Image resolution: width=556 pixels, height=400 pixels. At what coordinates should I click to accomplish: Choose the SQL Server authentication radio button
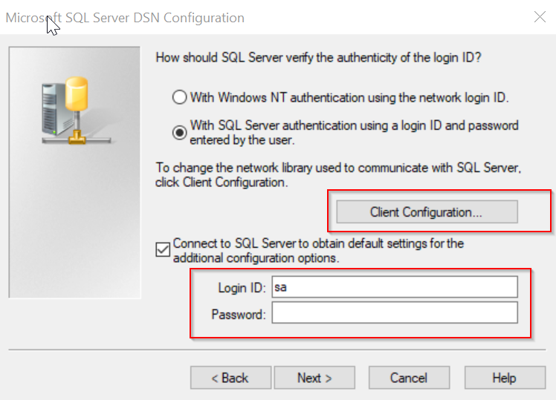pos(179,133)
